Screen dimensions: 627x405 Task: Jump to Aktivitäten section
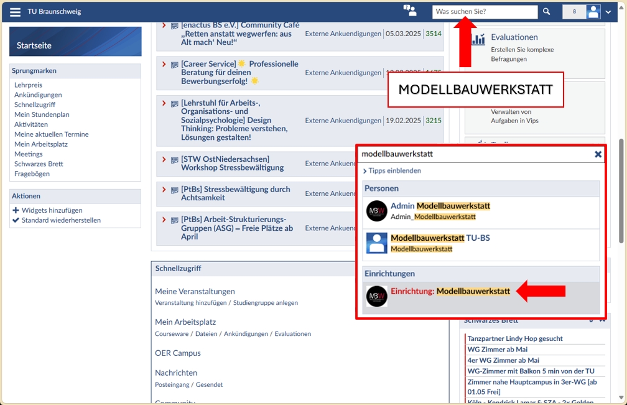point(31,124)
